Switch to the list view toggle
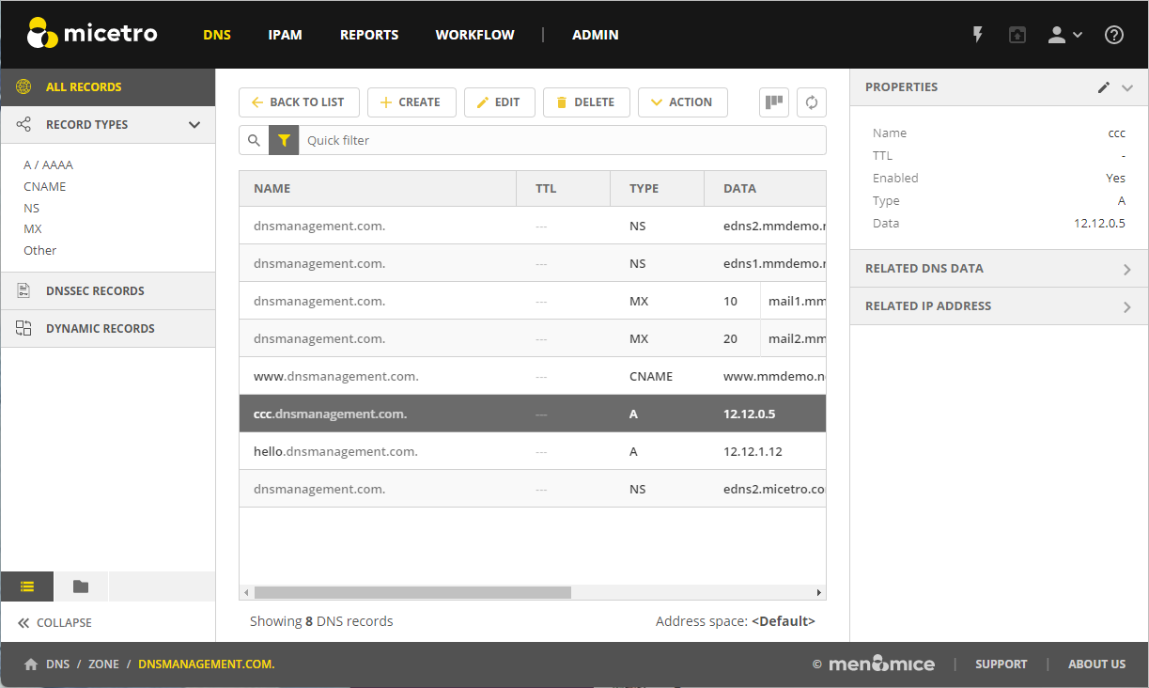Image resolution: width=1149 pixels, height=688 pixels. tap(26, 586)
